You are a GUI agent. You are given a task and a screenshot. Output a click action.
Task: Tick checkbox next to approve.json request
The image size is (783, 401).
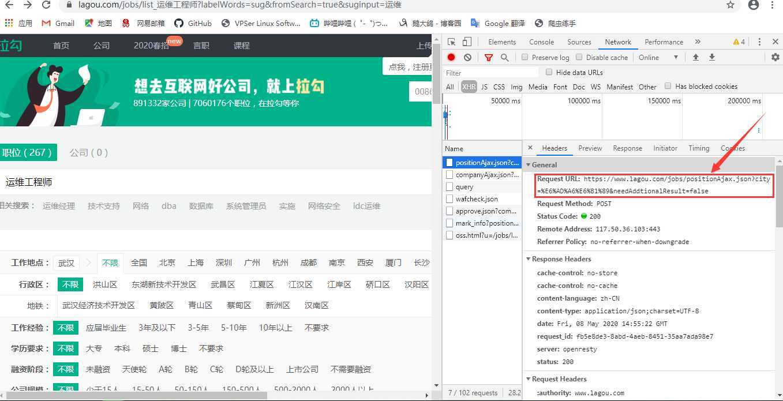449,211
